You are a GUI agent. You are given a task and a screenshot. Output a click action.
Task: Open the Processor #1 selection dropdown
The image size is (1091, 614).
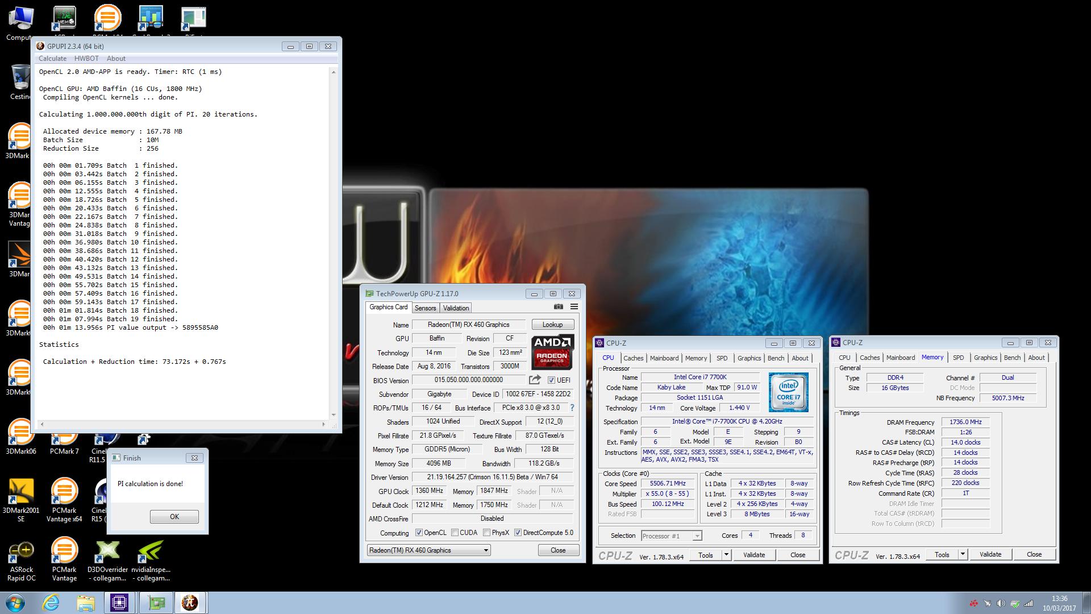tap(671, 536)
